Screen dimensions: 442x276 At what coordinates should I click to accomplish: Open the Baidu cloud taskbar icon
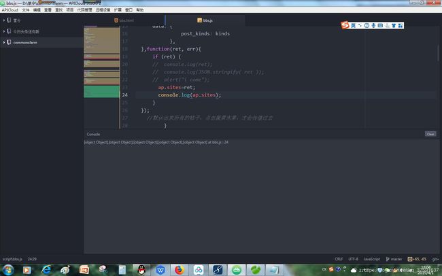point(199,270)
